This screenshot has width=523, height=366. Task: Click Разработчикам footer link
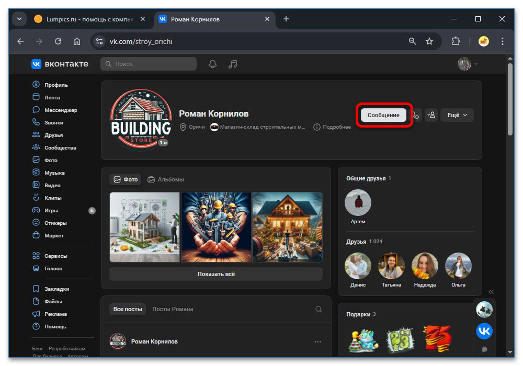click(x=67, y=348)
